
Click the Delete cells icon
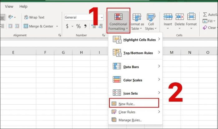(x=179, y=17)
